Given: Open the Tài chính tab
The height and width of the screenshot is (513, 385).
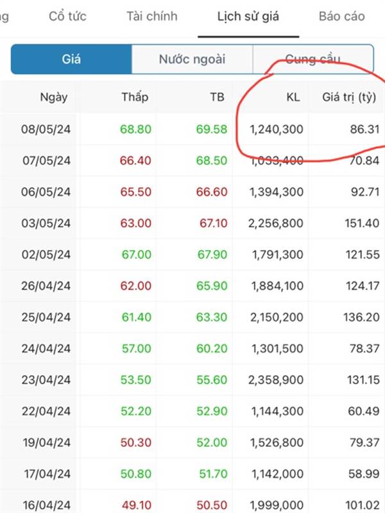Looking at the screenshot, I should pyautogui.click(x=152, y=16).
